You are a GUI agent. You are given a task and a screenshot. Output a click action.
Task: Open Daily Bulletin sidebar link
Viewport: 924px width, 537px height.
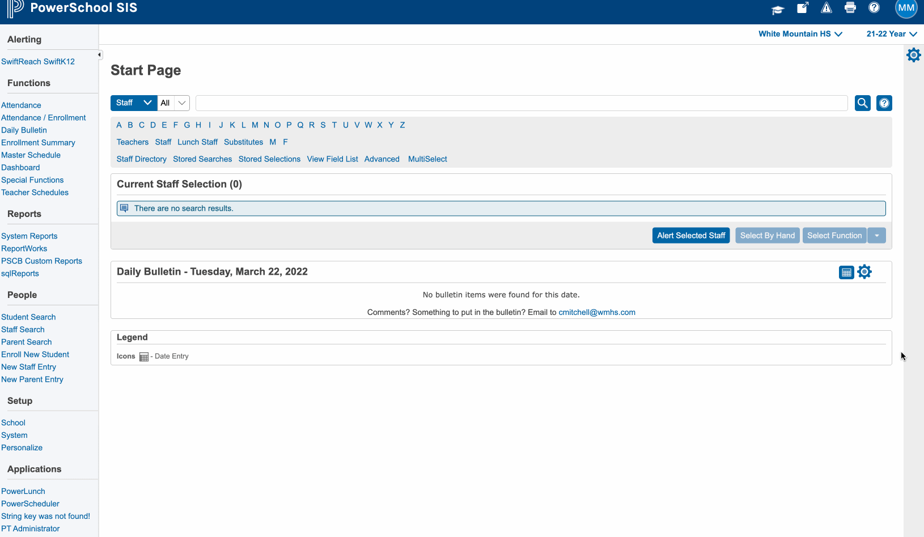pyautogui.click(x=24, y=130)
